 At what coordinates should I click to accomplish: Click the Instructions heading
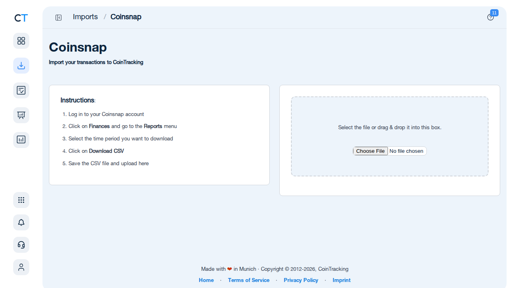click(x=78, y=100)
